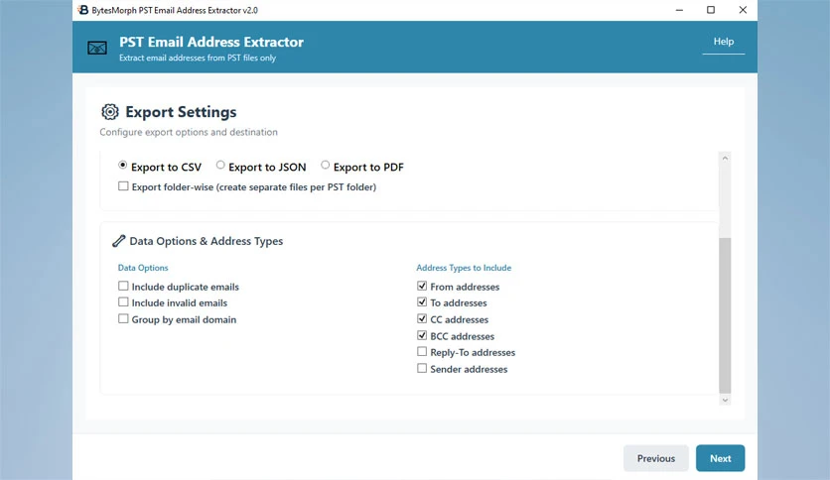Click the 'PST Email Address Extractor' title
Image resolution: width=830 pixels, height=480 pixels.
point(211,42)
